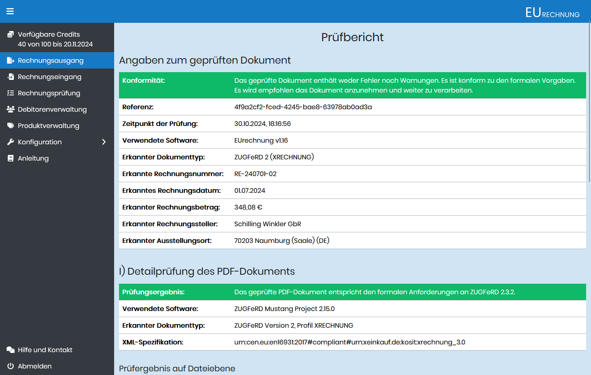The height and width of the screenshot is (375, 591).
Task: Click the XML-Spezifikation urn value
Action: [x=350, y=342]
